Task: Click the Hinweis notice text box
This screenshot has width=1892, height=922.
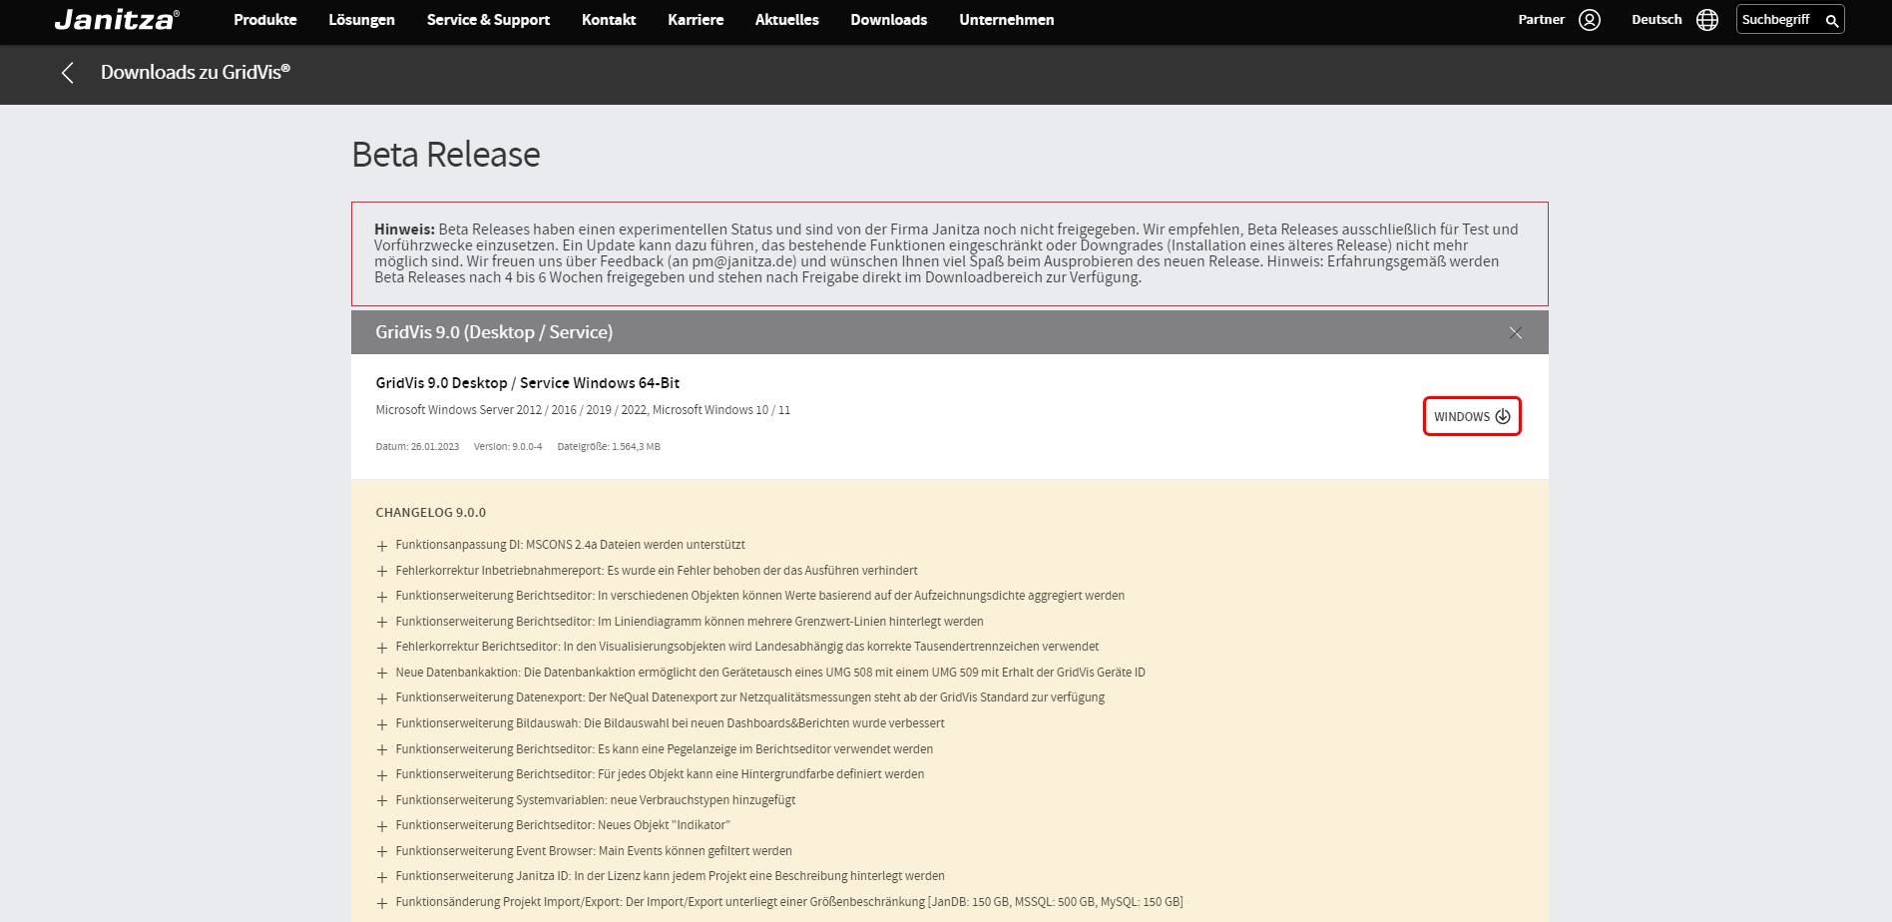Action: (x=950, y=253)
